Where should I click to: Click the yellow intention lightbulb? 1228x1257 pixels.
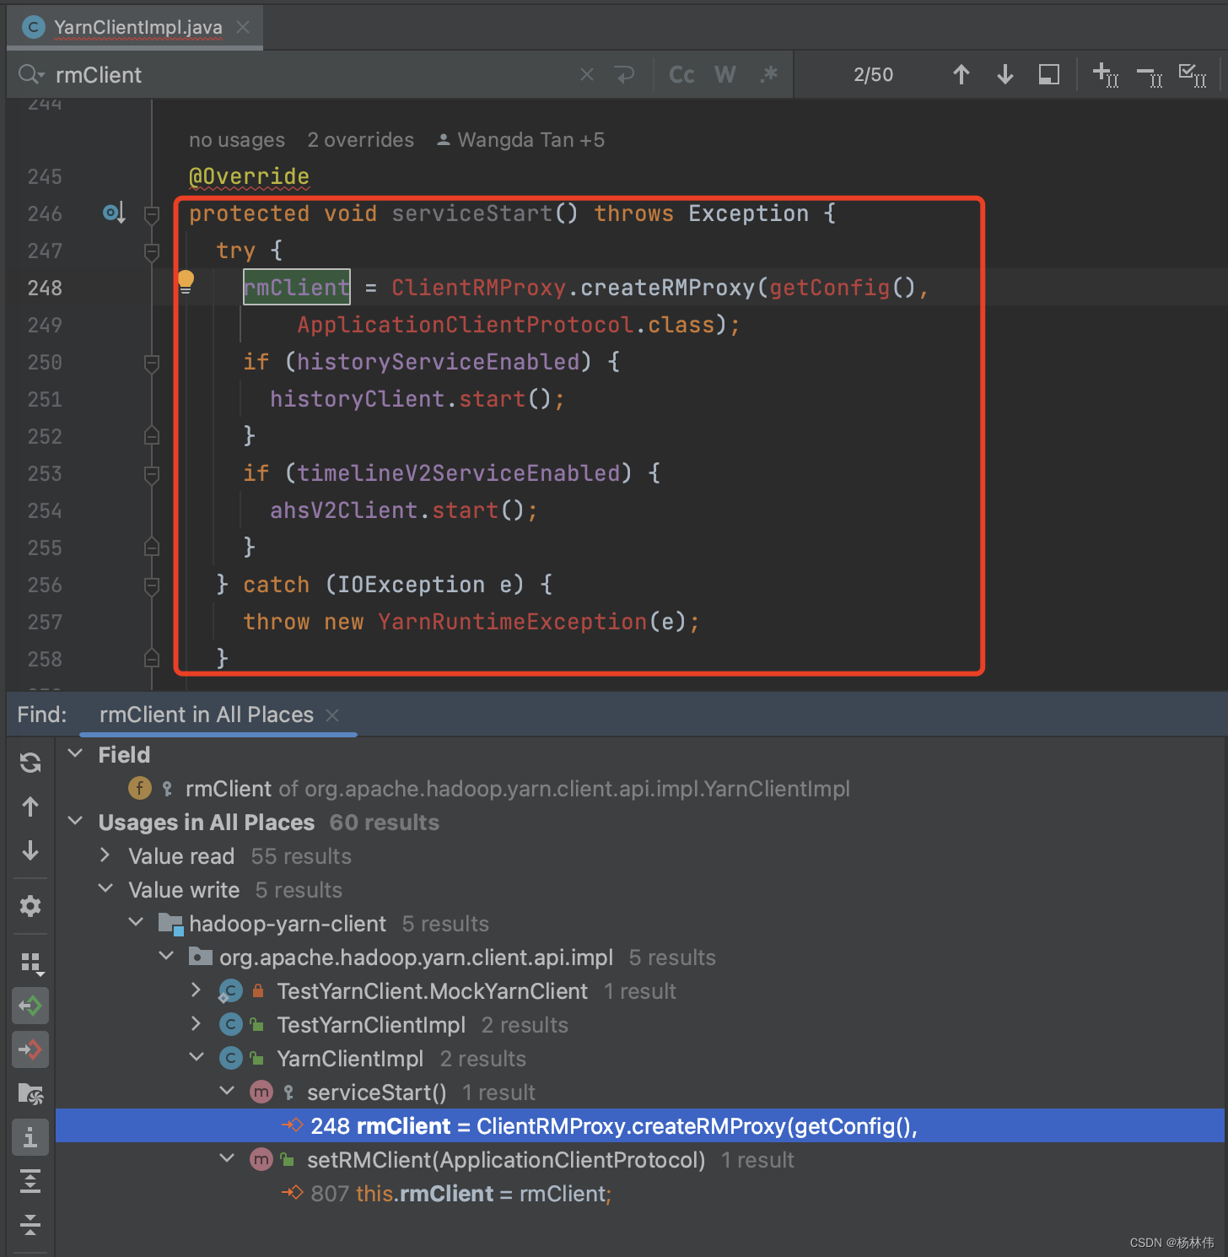tap(186, 282)
